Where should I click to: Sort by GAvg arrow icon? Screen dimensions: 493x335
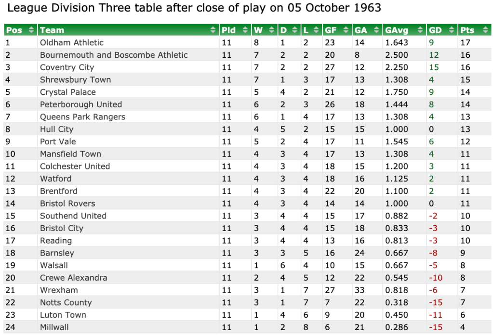(421, 30)
